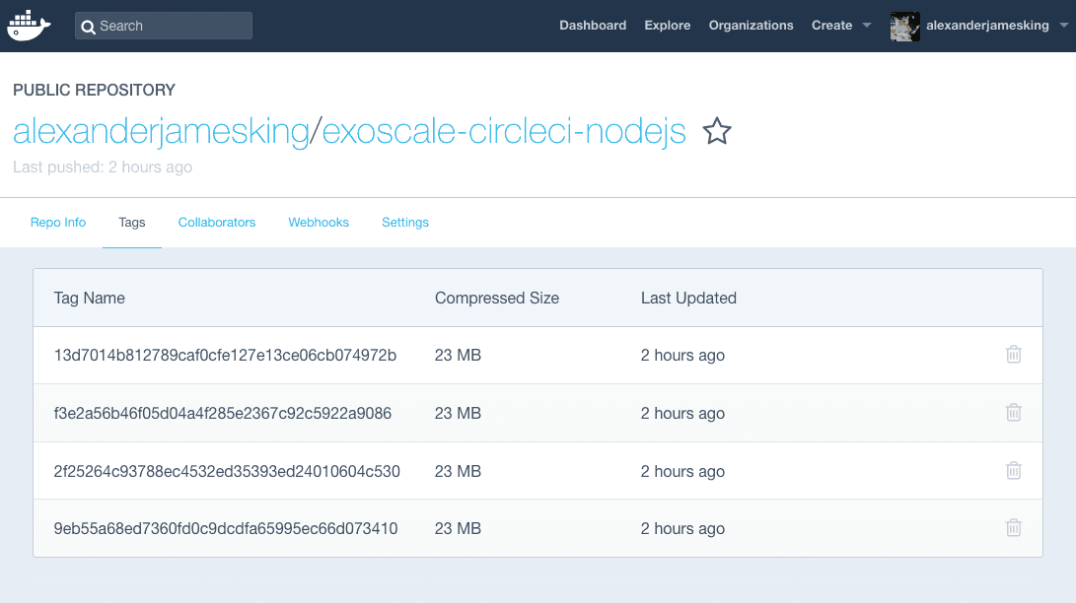The height and width of the screenshot is (603, 1076).
Task: Star the exoscale-circleci-nodejs repository
Action: [717, 131]
